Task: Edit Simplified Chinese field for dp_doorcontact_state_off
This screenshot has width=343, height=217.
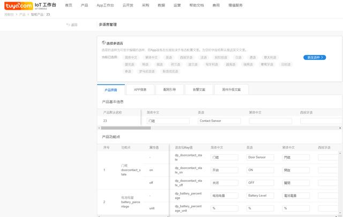Action: pos(225,183)
